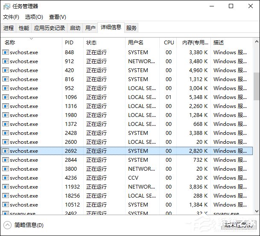Click the scrollbar down arrow
Screen dimensions: 260x236
coord(257,211)
